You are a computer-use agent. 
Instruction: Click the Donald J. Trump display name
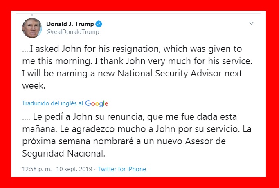coord(70,24)
